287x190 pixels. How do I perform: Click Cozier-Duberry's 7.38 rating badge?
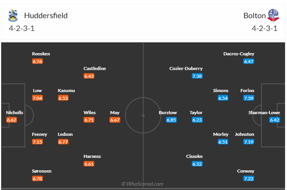[x=197, y=76]
